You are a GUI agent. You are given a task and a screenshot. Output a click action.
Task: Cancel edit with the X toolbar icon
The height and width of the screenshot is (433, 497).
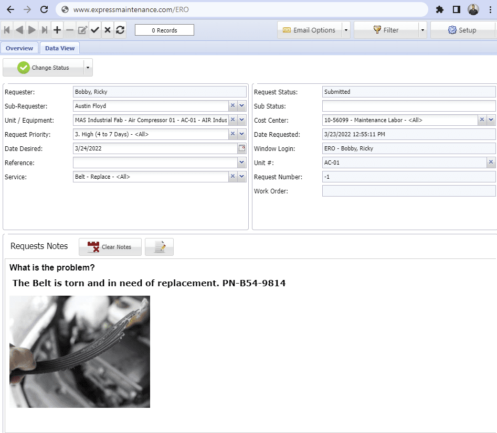click(108, 30)
